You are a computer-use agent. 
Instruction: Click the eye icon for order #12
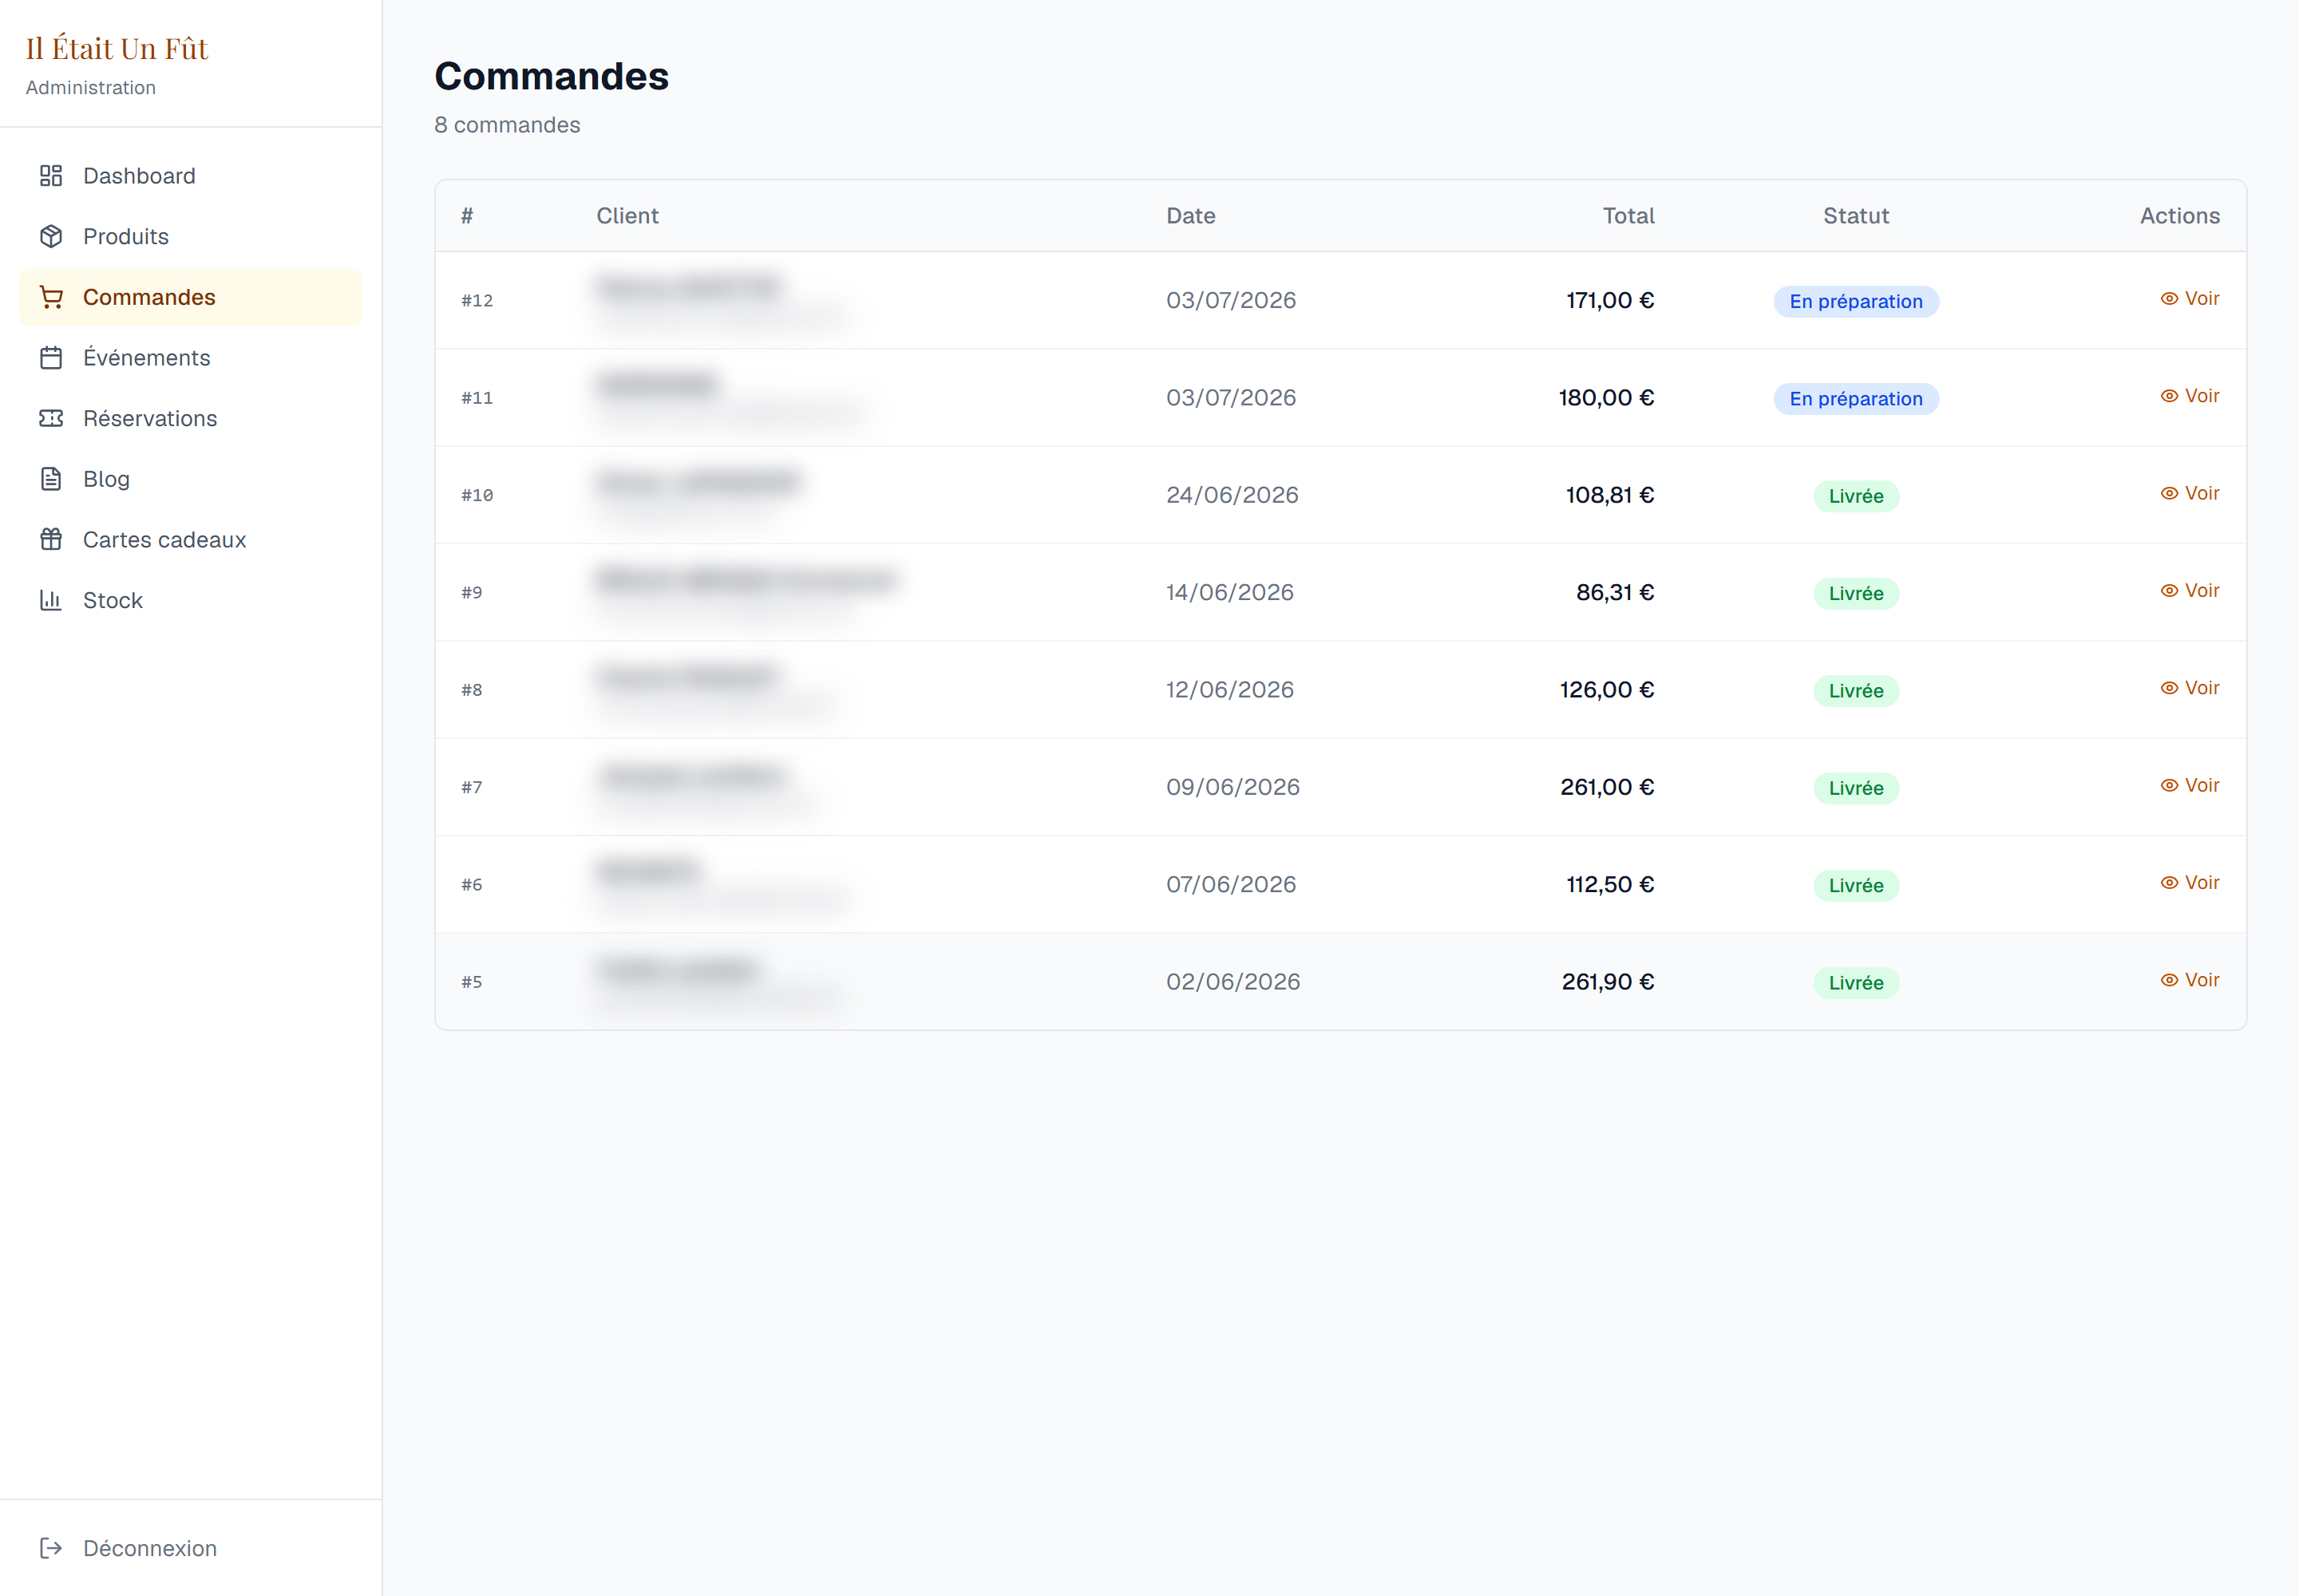pos(2169,299)
